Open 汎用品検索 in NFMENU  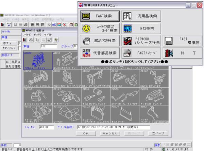[141, 16]
